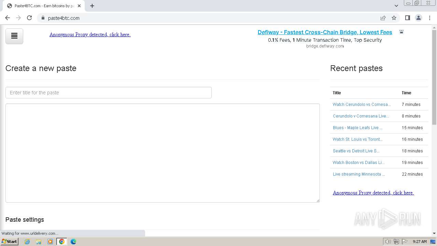Click the browser forward arrow
This screenshot has height=246, width=437.
click(18, 18)
